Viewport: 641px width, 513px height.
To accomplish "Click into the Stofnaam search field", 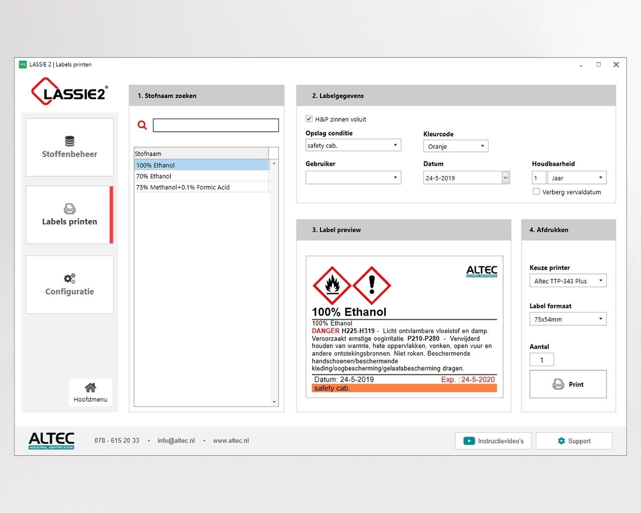I will pos(215,125).
